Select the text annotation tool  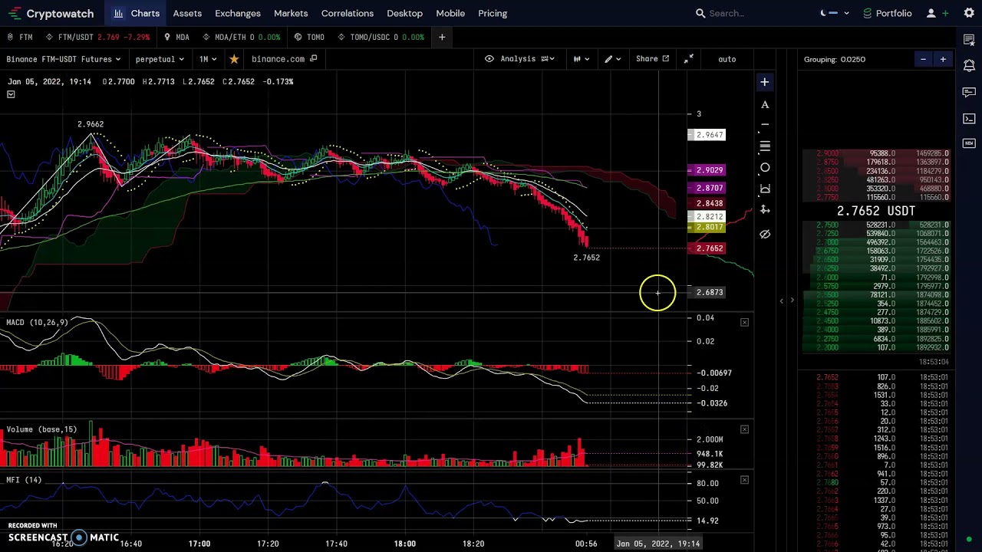764,104
